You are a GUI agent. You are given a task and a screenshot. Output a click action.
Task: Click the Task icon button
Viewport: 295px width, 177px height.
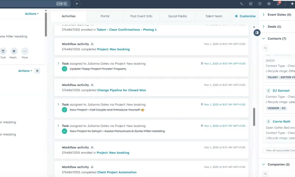pos(3,51)
